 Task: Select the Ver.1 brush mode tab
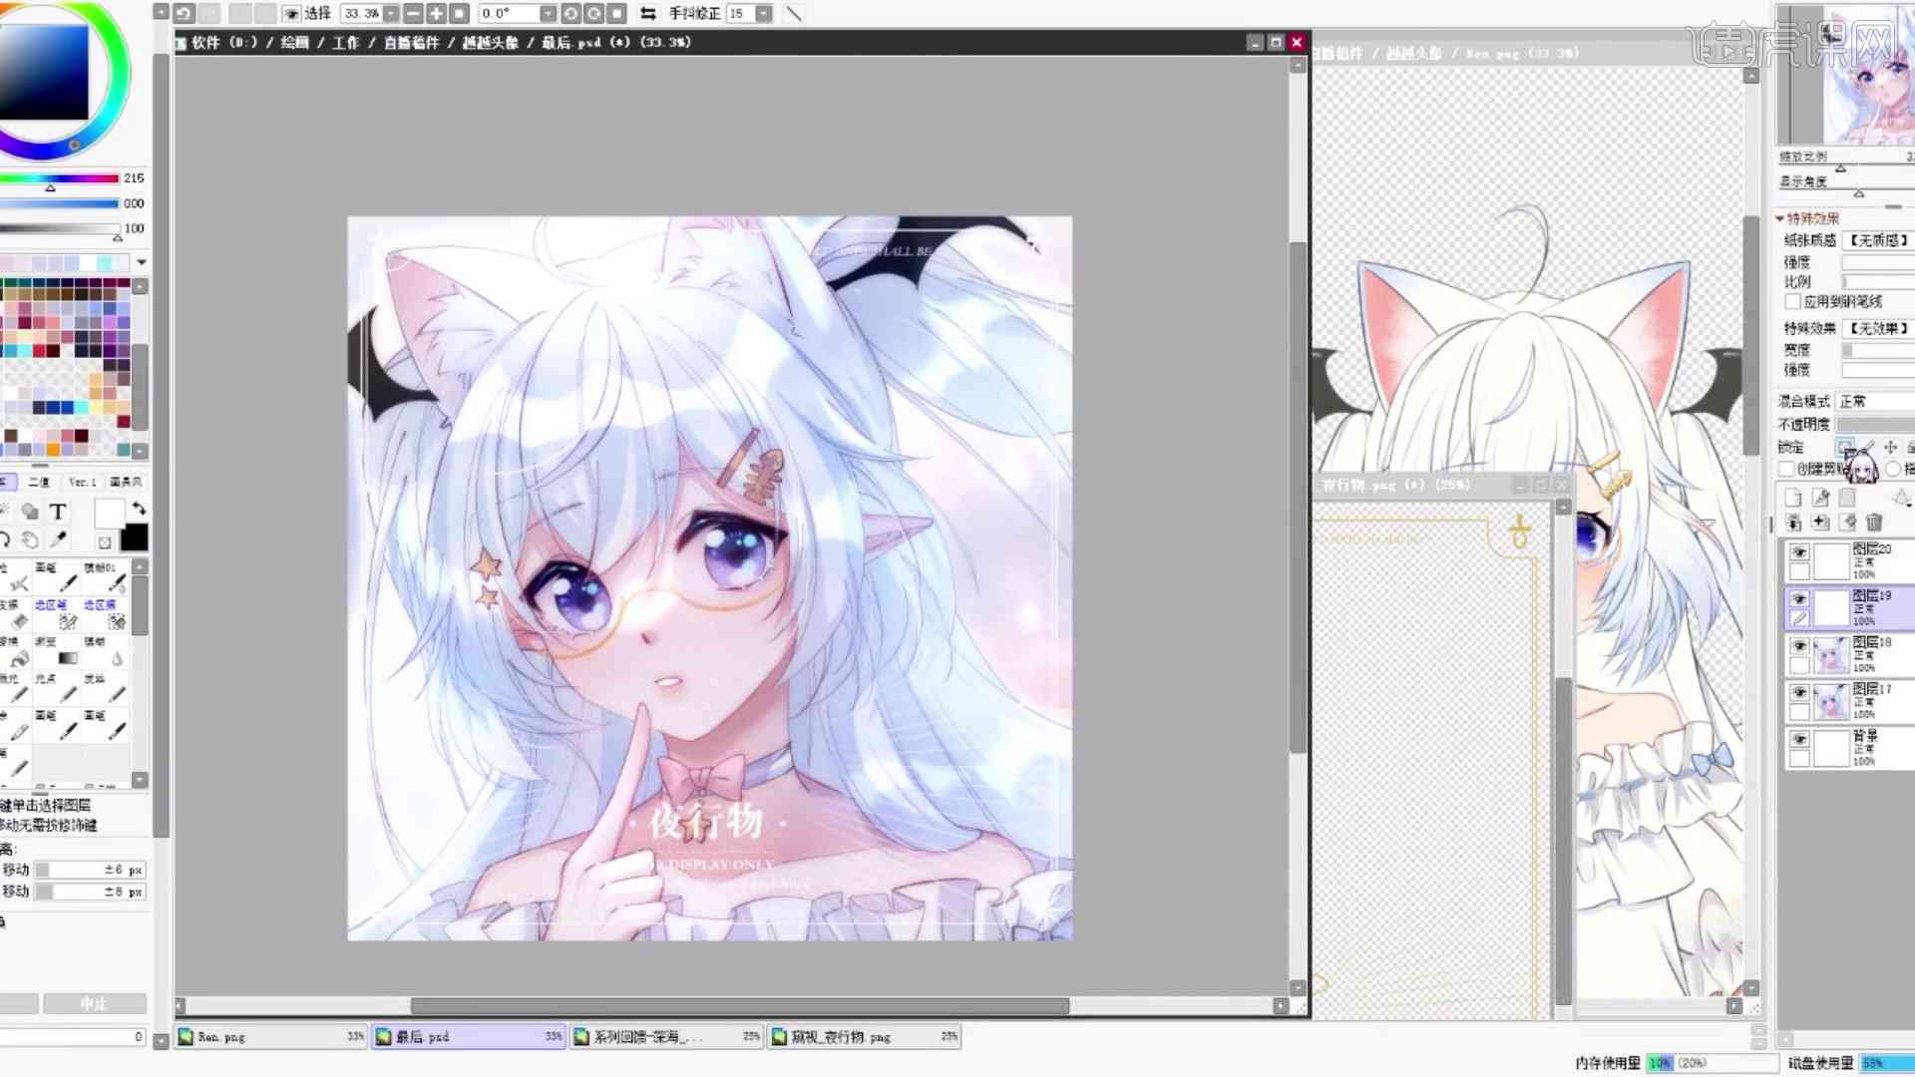pos(83,482)
